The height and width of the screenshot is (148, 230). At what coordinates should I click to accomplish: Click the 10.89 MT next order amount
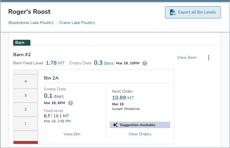[x=123, y=97]
